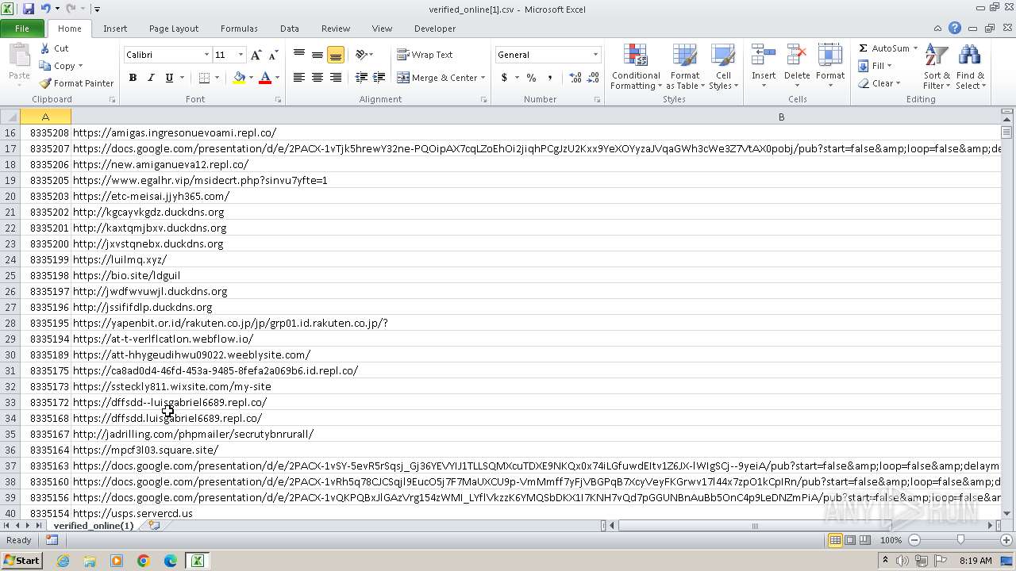Click the Decrease Font Size icon
The height and width of the screenshot is (571, 1016).
point(273,55)
